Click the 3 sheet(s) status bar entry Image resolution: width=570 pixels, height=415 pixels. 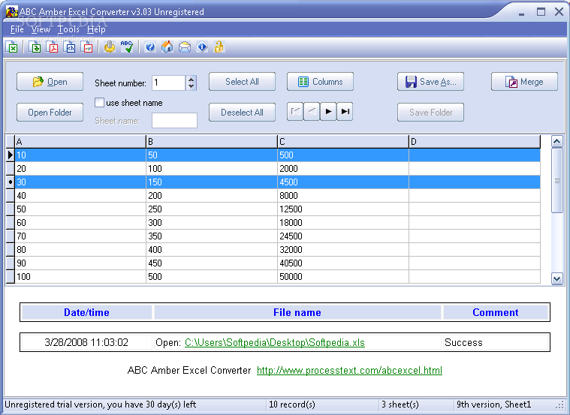click(x=400, y=404)
